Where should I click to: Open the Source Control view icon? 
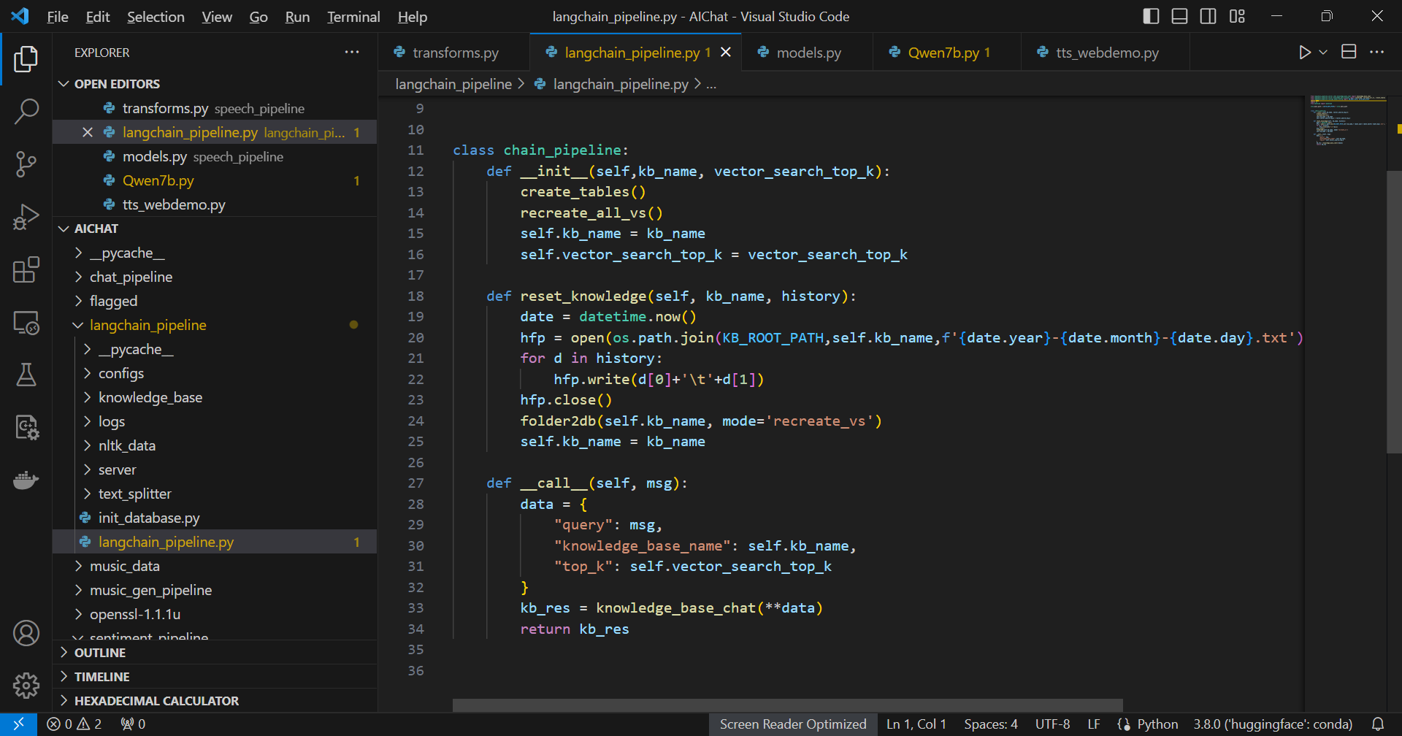26,164
